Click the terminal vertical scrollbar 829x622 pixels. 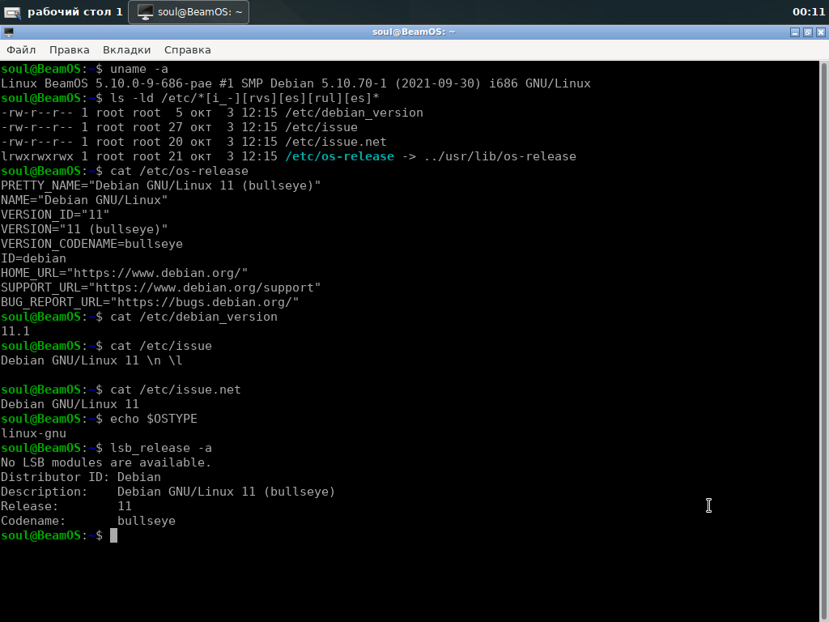(823, 341)
